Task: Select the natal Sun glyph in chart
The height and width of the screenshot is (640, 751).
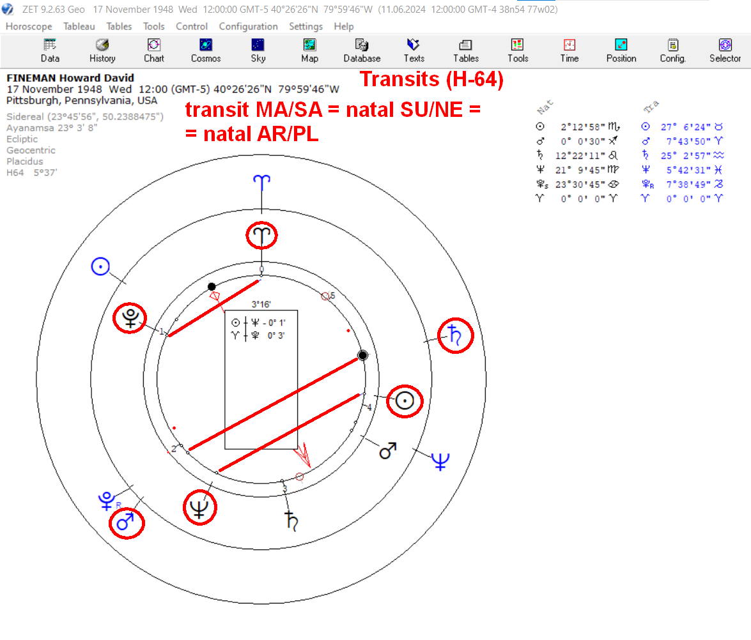Action: point(404,400)
